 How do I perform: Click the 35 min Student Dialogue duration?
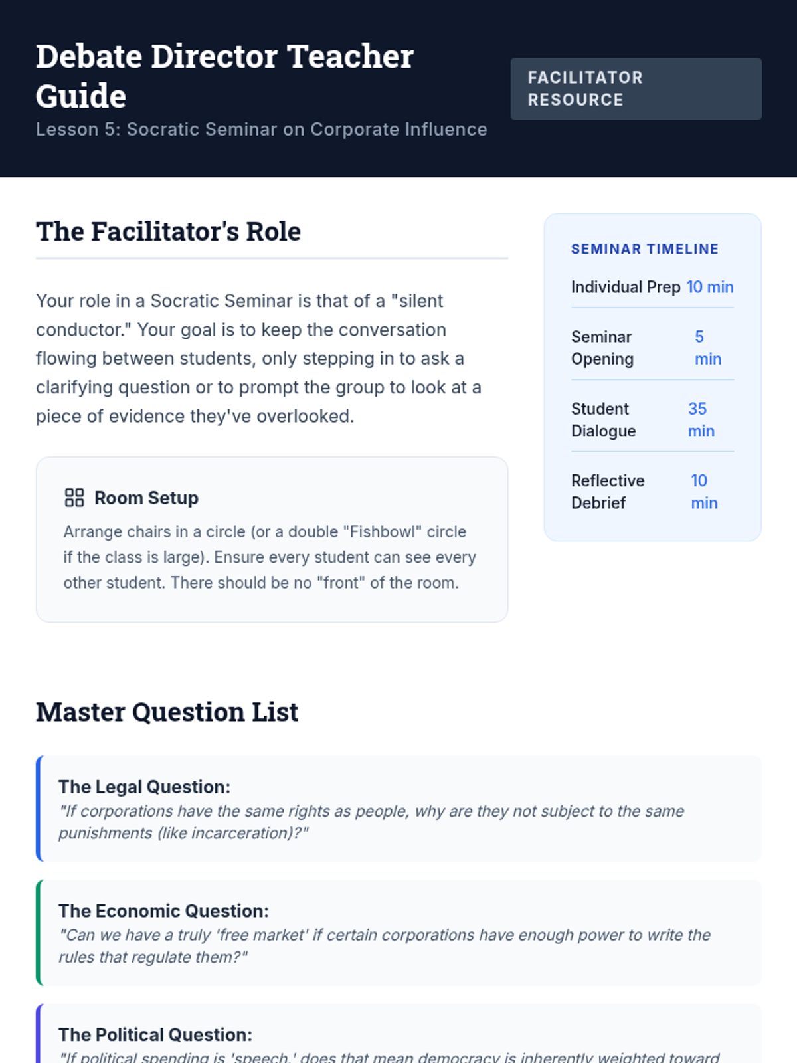pyautogui.click(x=701, y=420)
